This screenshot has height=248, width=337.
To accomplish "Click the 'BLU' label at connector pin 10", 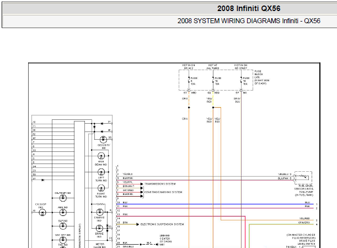I will tap(125, 202).
